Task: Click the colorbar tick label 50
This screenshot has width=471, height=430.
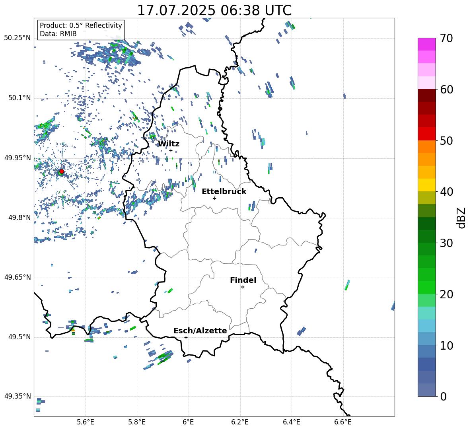Action: 446,141
